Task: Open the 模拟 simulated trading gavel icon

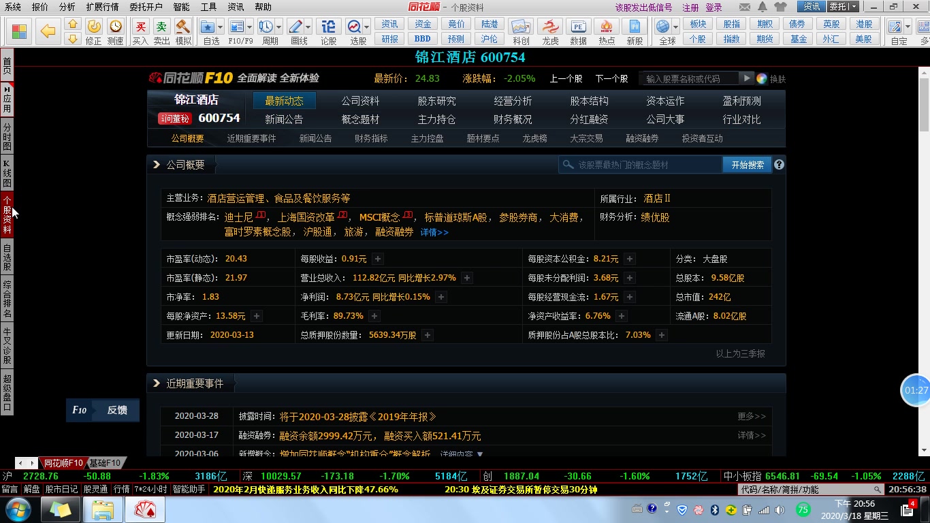Action: [x=181, y=27]
